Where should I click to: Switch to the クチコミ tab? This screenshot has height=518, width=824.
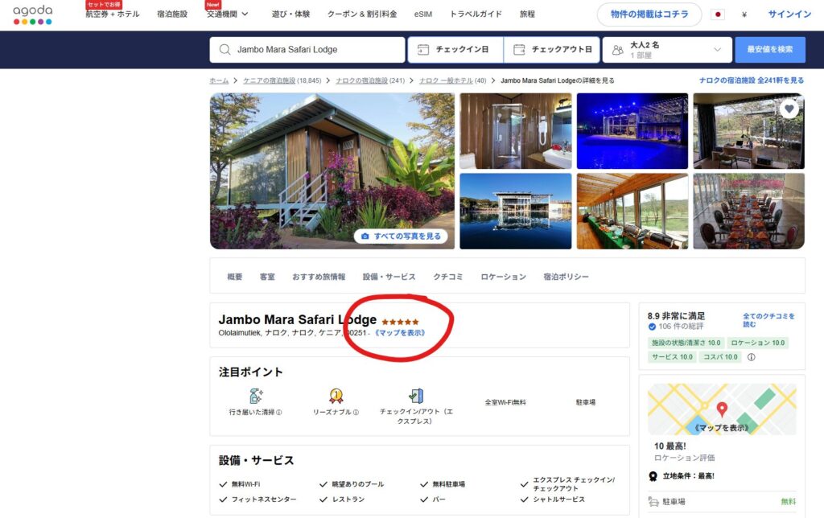(x=447, y=277)
